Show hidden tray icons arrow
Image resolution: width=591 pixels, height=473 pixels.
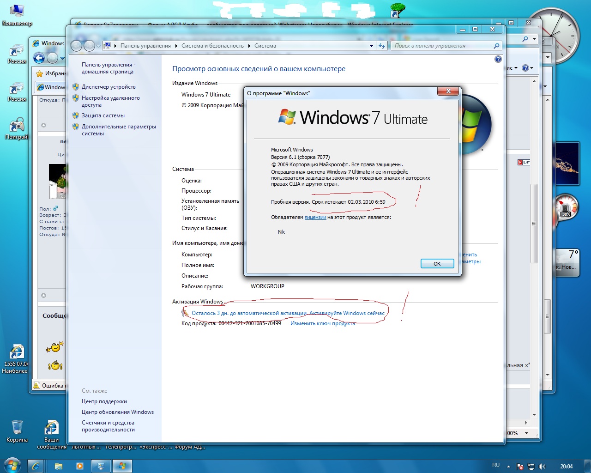tap(508, 467)
